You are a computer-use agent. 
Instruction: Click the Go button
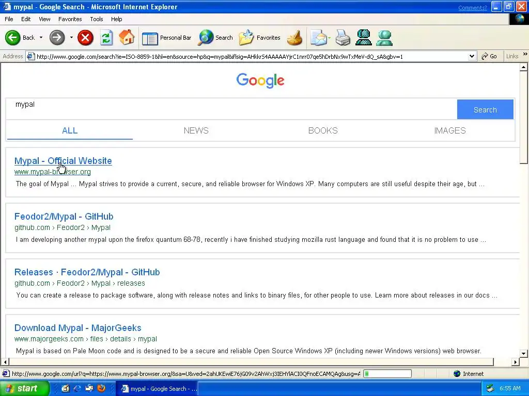(489, 56)
